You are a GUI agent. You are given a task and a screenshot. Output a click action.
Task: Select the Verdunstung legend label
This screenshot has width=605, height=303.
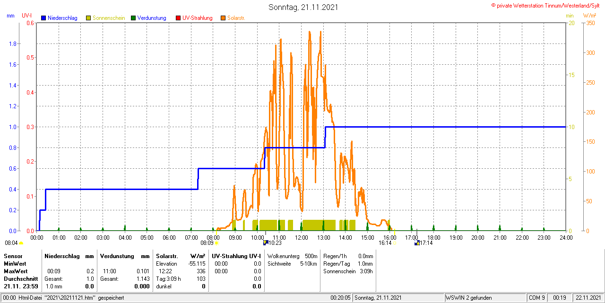152,18
